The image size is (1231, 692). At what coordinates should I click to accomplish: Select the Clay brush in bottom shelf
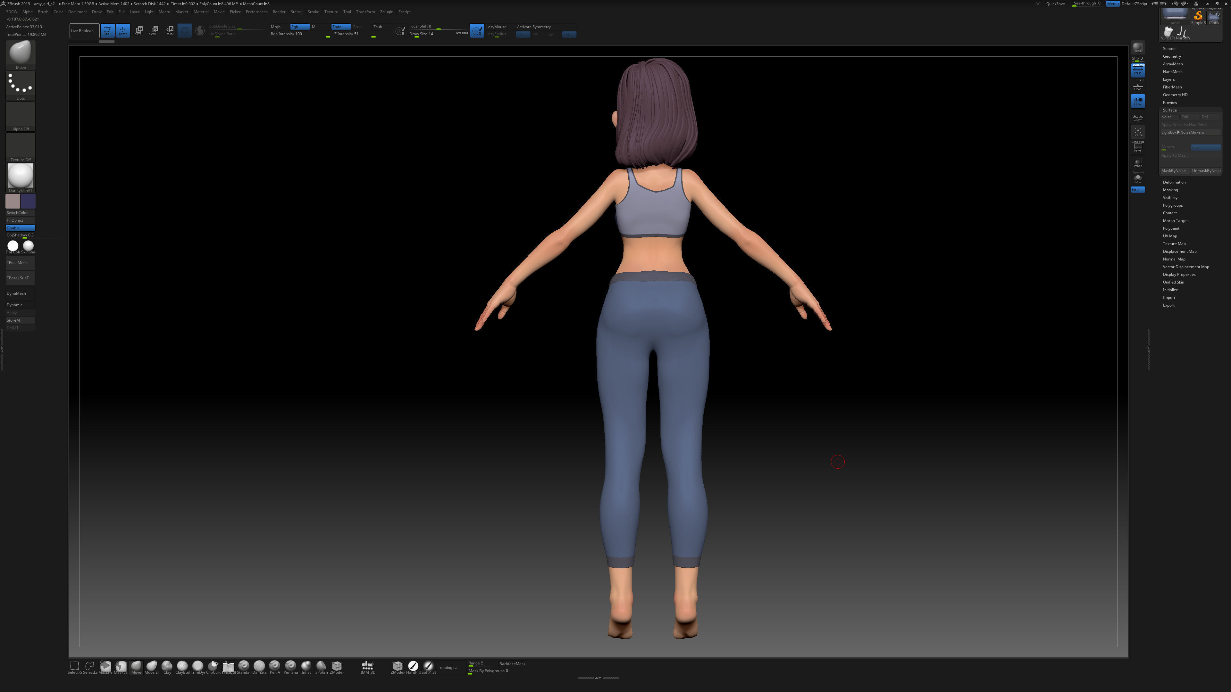click(x=167, y=667)
